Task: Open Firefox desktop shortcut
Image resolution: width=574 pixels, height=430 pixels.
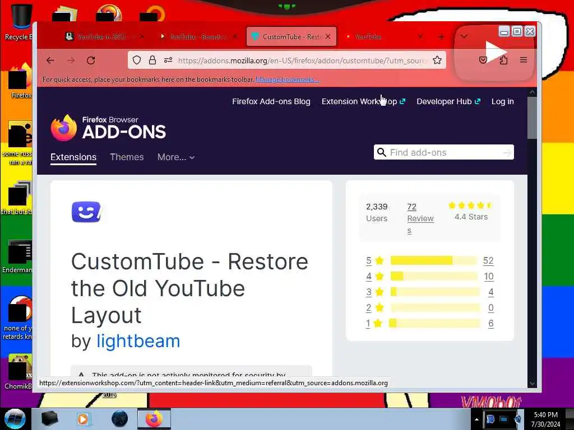Action: (x=20, y=81)
